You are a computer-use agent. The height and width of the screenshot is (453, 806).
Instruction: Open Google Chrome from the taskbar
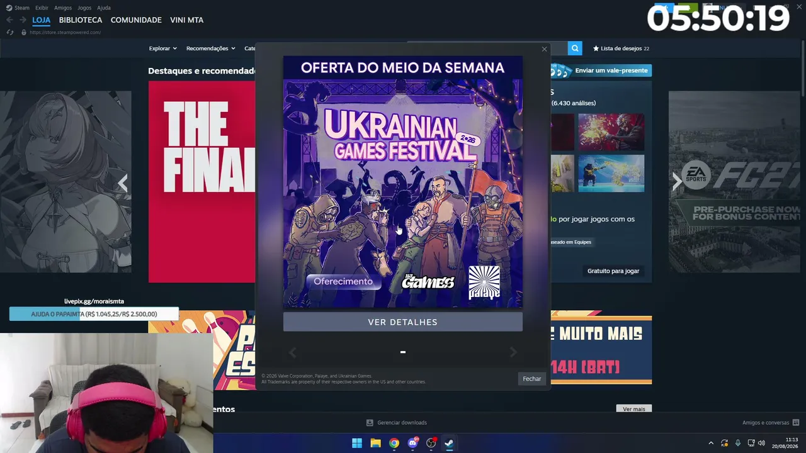[x=394, y=443]
